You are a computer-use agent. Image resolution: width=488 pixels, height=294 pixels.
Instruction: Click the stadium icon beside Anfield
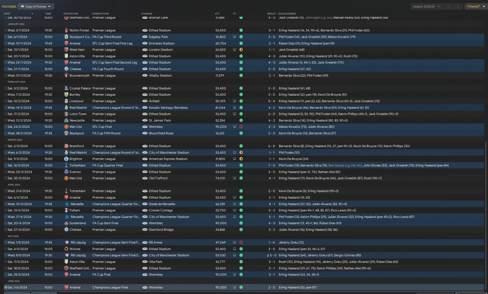(145, 101)
